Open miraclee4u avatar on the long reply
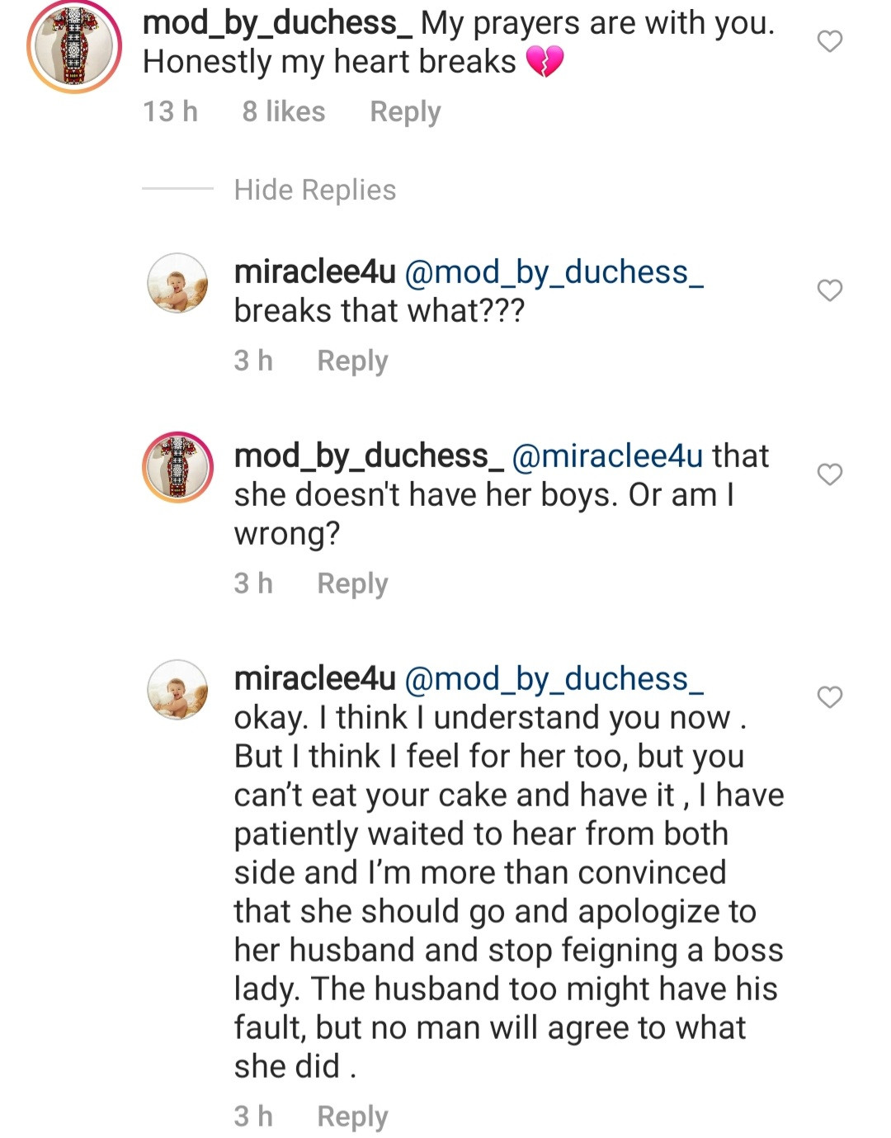 click(x=177, y=690)
